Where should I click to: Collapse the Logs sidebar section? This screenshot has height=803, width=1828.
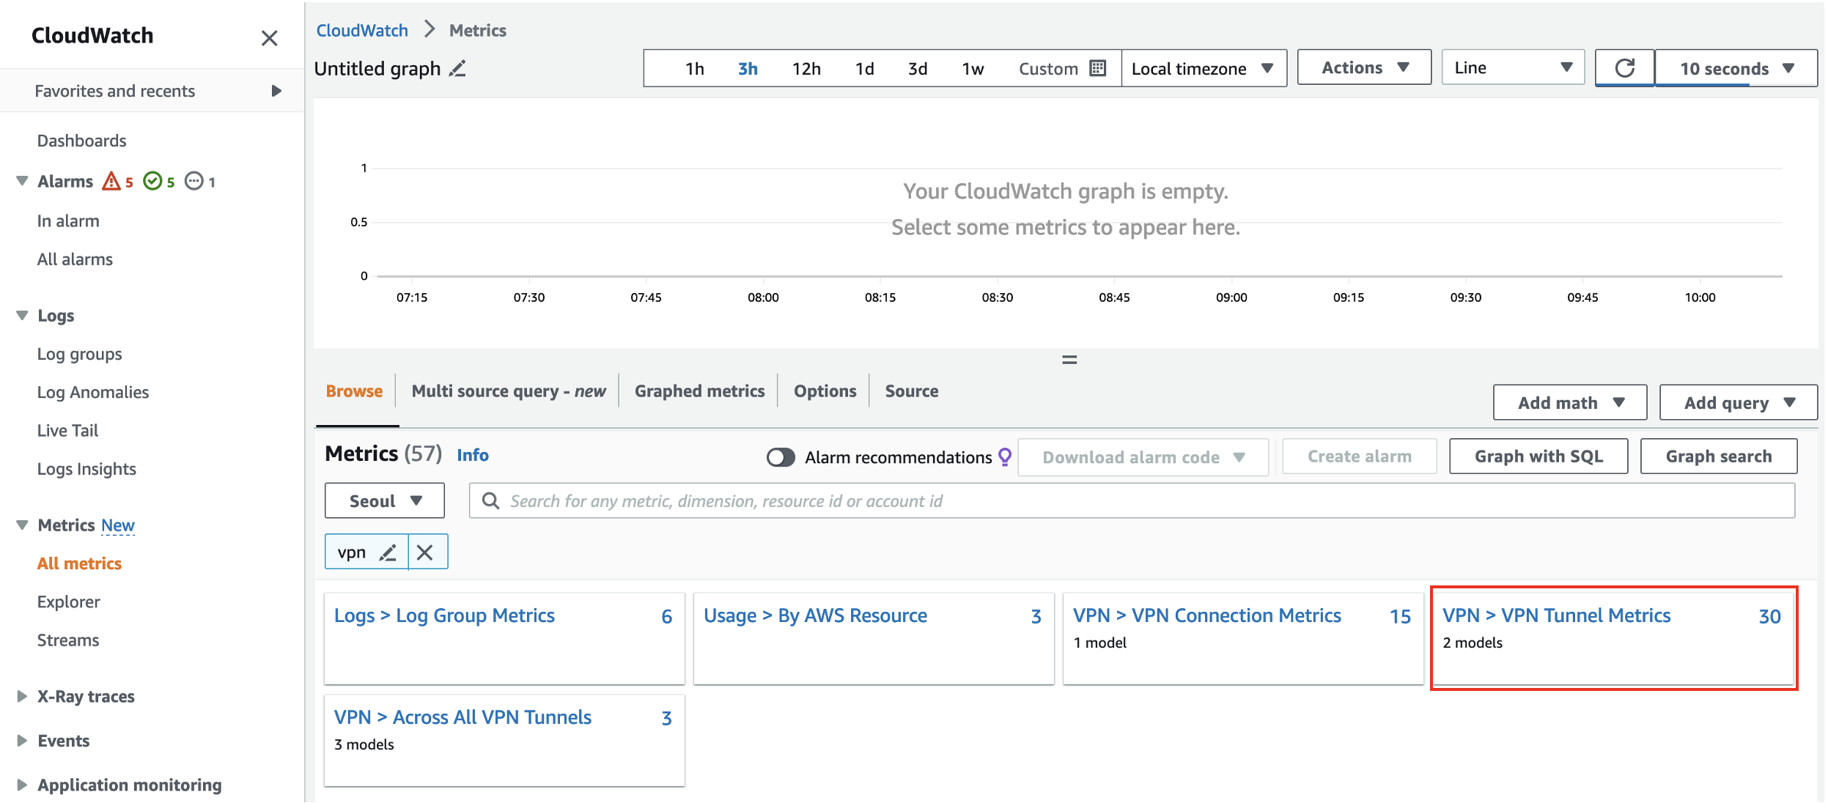coord(22,316)
